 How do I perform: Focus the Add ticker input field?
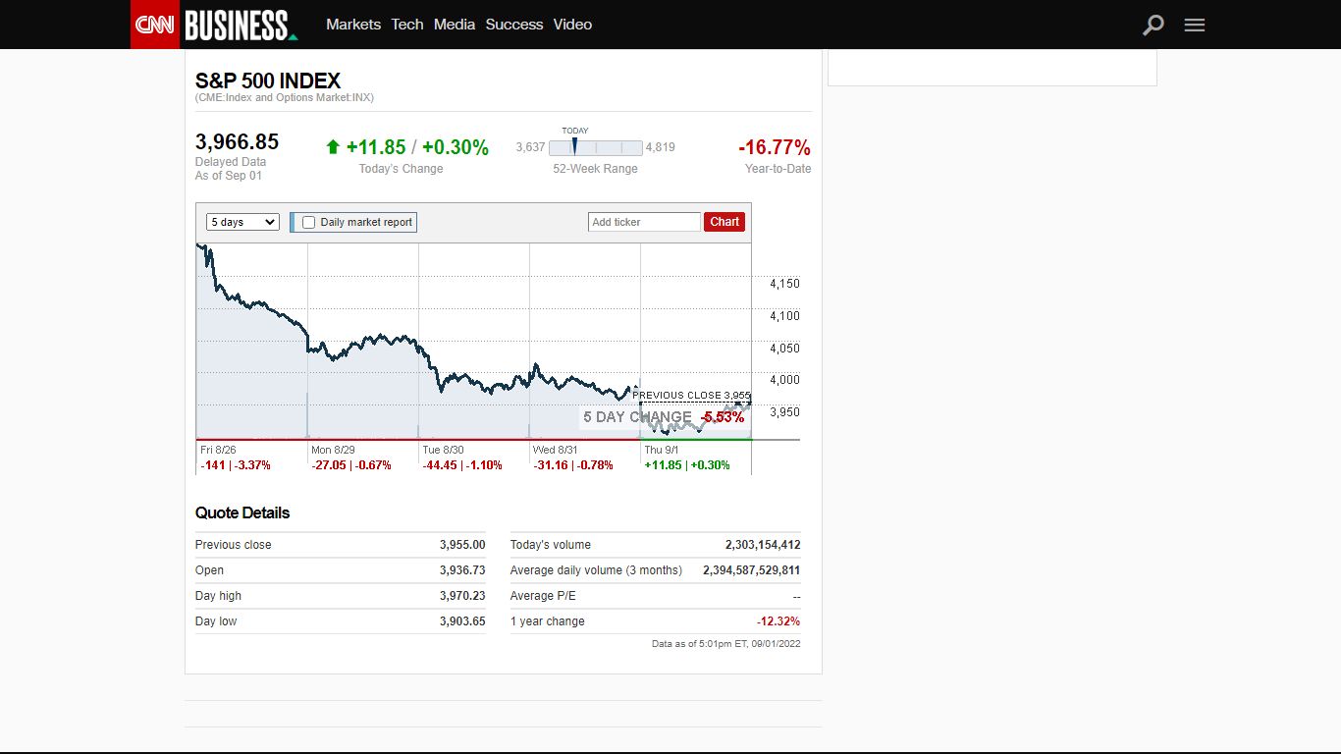pyautogui.click(x=644, y=222)
